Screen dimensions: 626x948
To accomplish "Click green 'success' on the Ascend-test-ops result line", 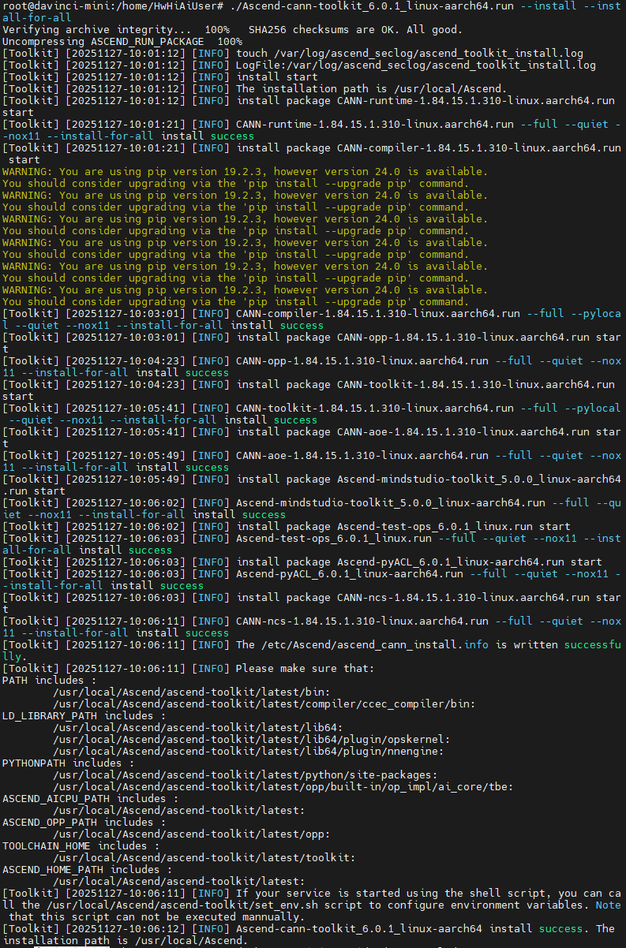I will click(150, 551).
